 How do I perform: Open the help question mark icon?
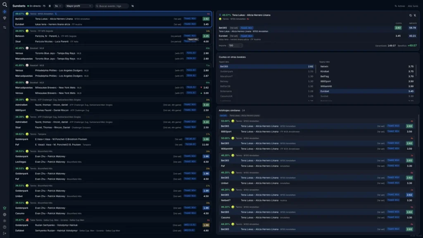click(x=5, y=227)
